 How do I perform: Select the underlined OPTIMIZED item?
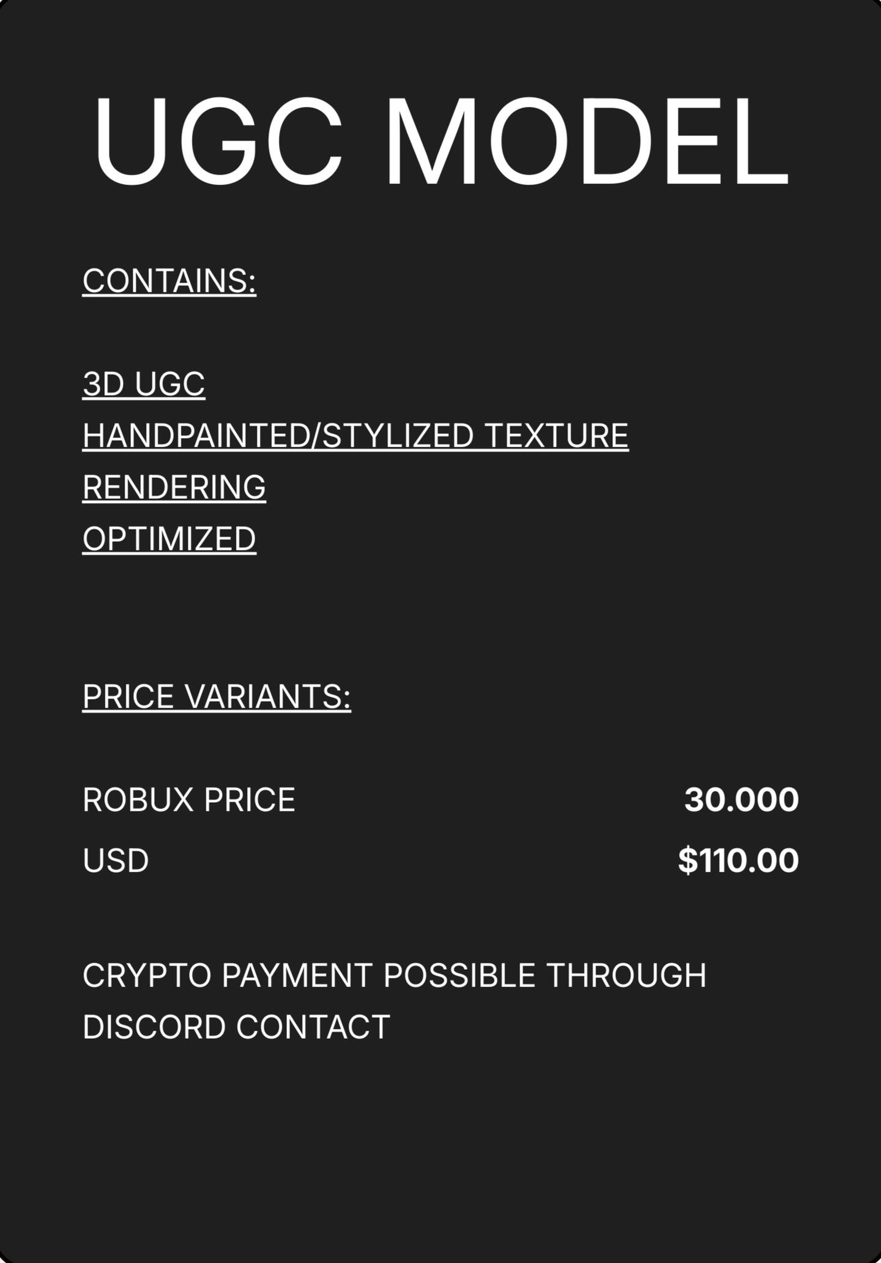169,539
